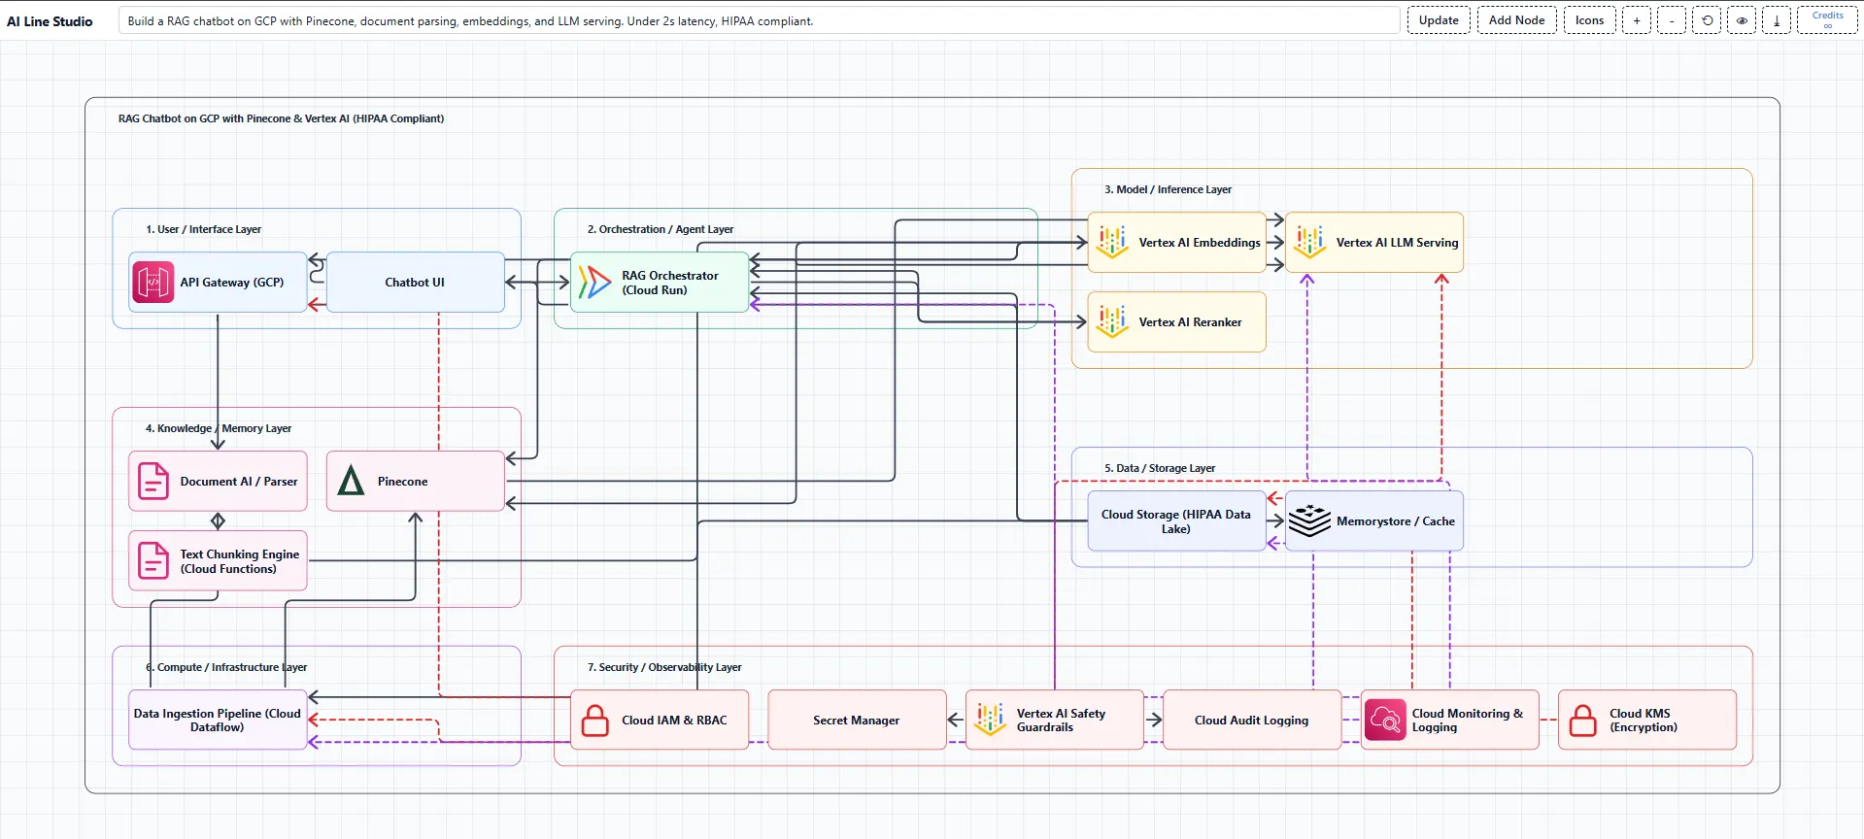The image size is (1864, 839).
Task: Click the 'RAG Orchestrator (Cloud Run)' label text
Action: 670,283
